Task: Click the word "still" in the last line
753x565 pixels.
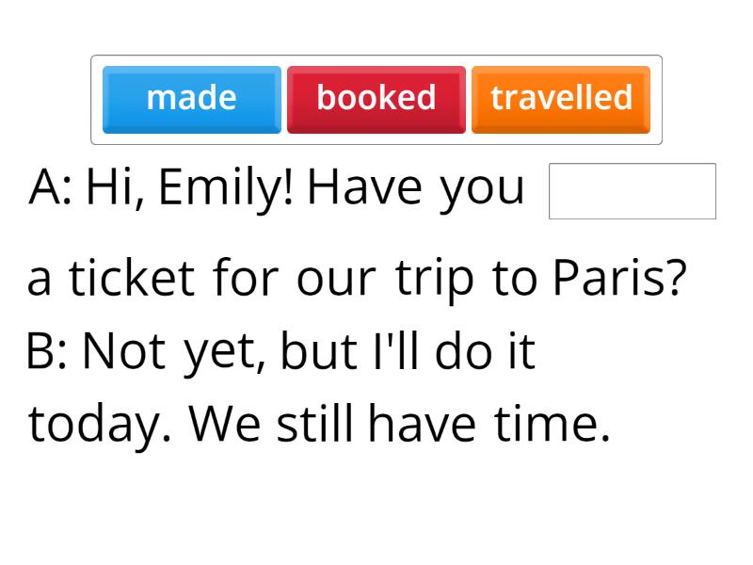Action: 314,426
